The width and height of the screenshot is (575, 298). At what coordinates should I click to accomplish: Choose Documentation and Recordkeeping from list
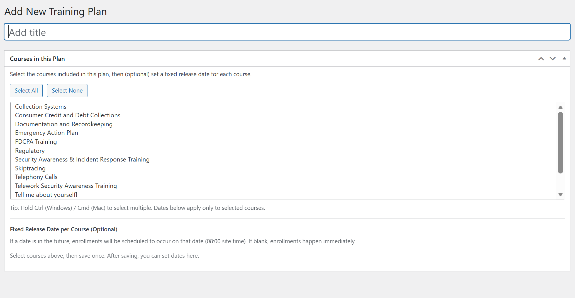coord(64,124)
